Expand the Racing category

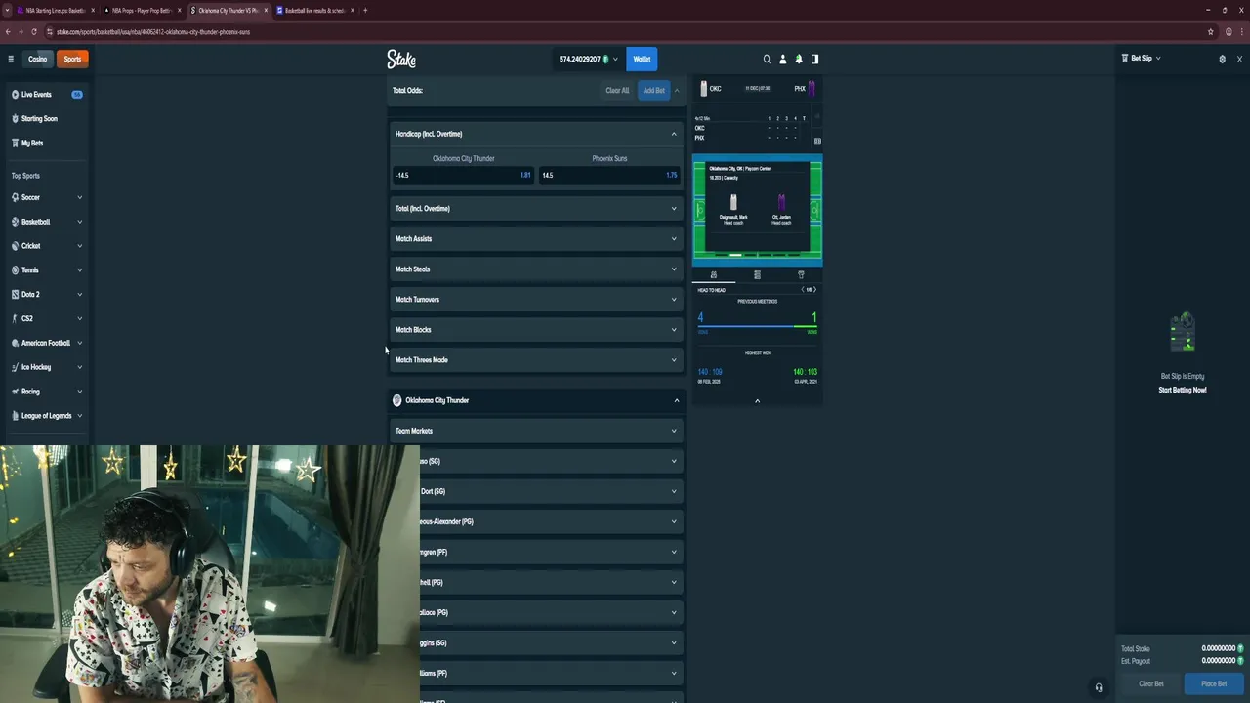coord(46,391)
